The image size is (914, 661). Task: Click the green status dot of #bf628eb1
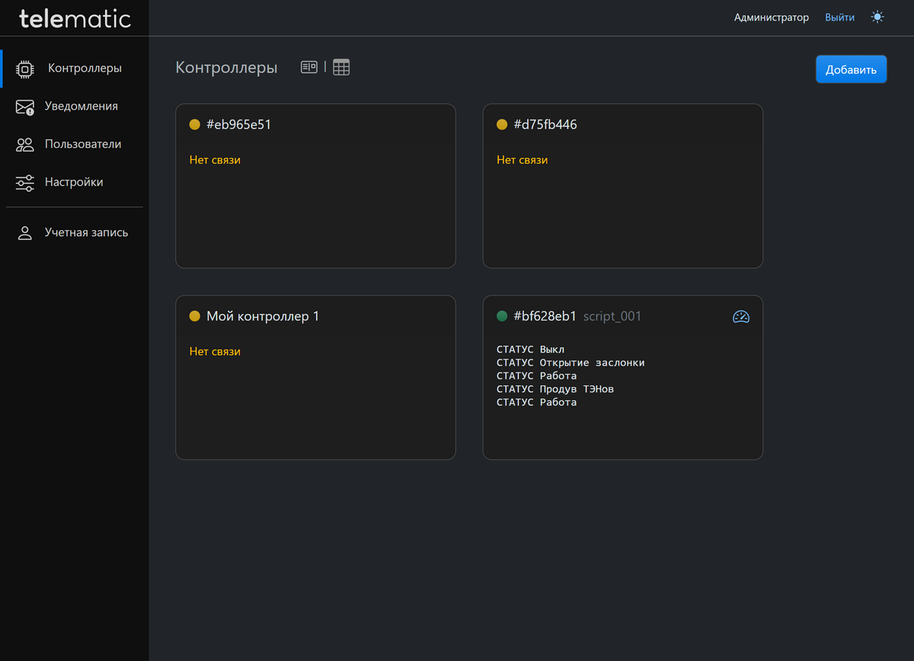coord(502,316)
